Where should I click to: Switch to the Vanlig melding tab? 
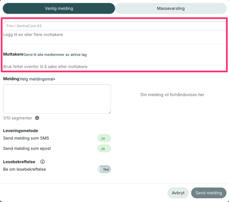pos(59,9)
